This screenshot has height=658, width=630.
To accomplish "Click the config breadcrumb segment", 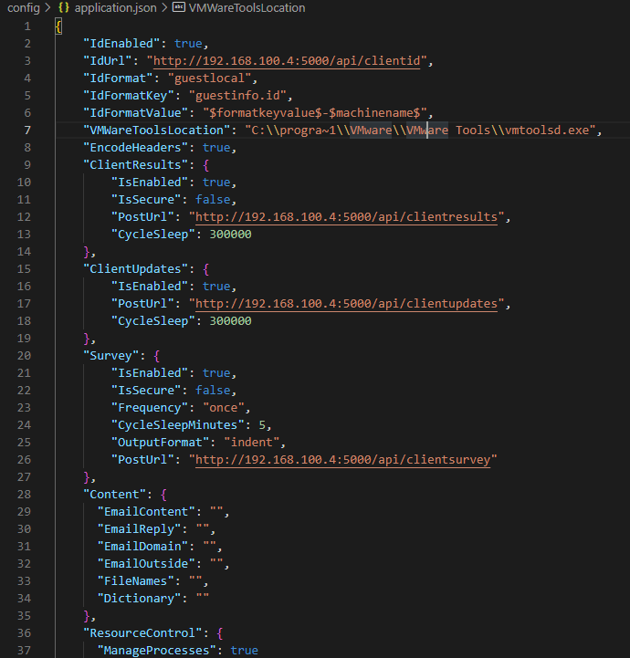I will 24,7.
